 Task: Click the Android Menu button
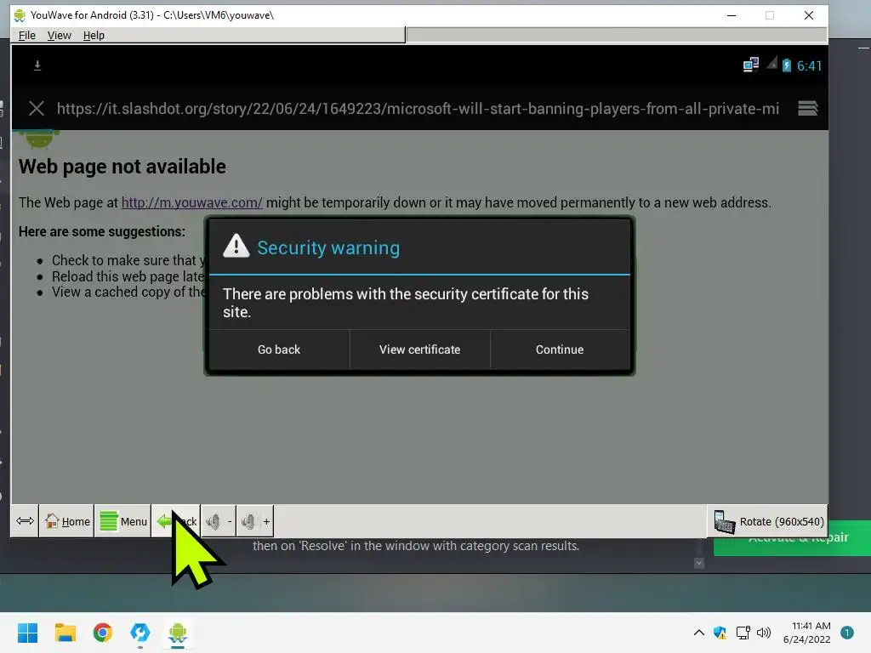point(122,521)
